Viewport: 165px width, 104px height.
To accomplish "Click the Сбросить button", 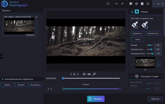I will 155,99.
